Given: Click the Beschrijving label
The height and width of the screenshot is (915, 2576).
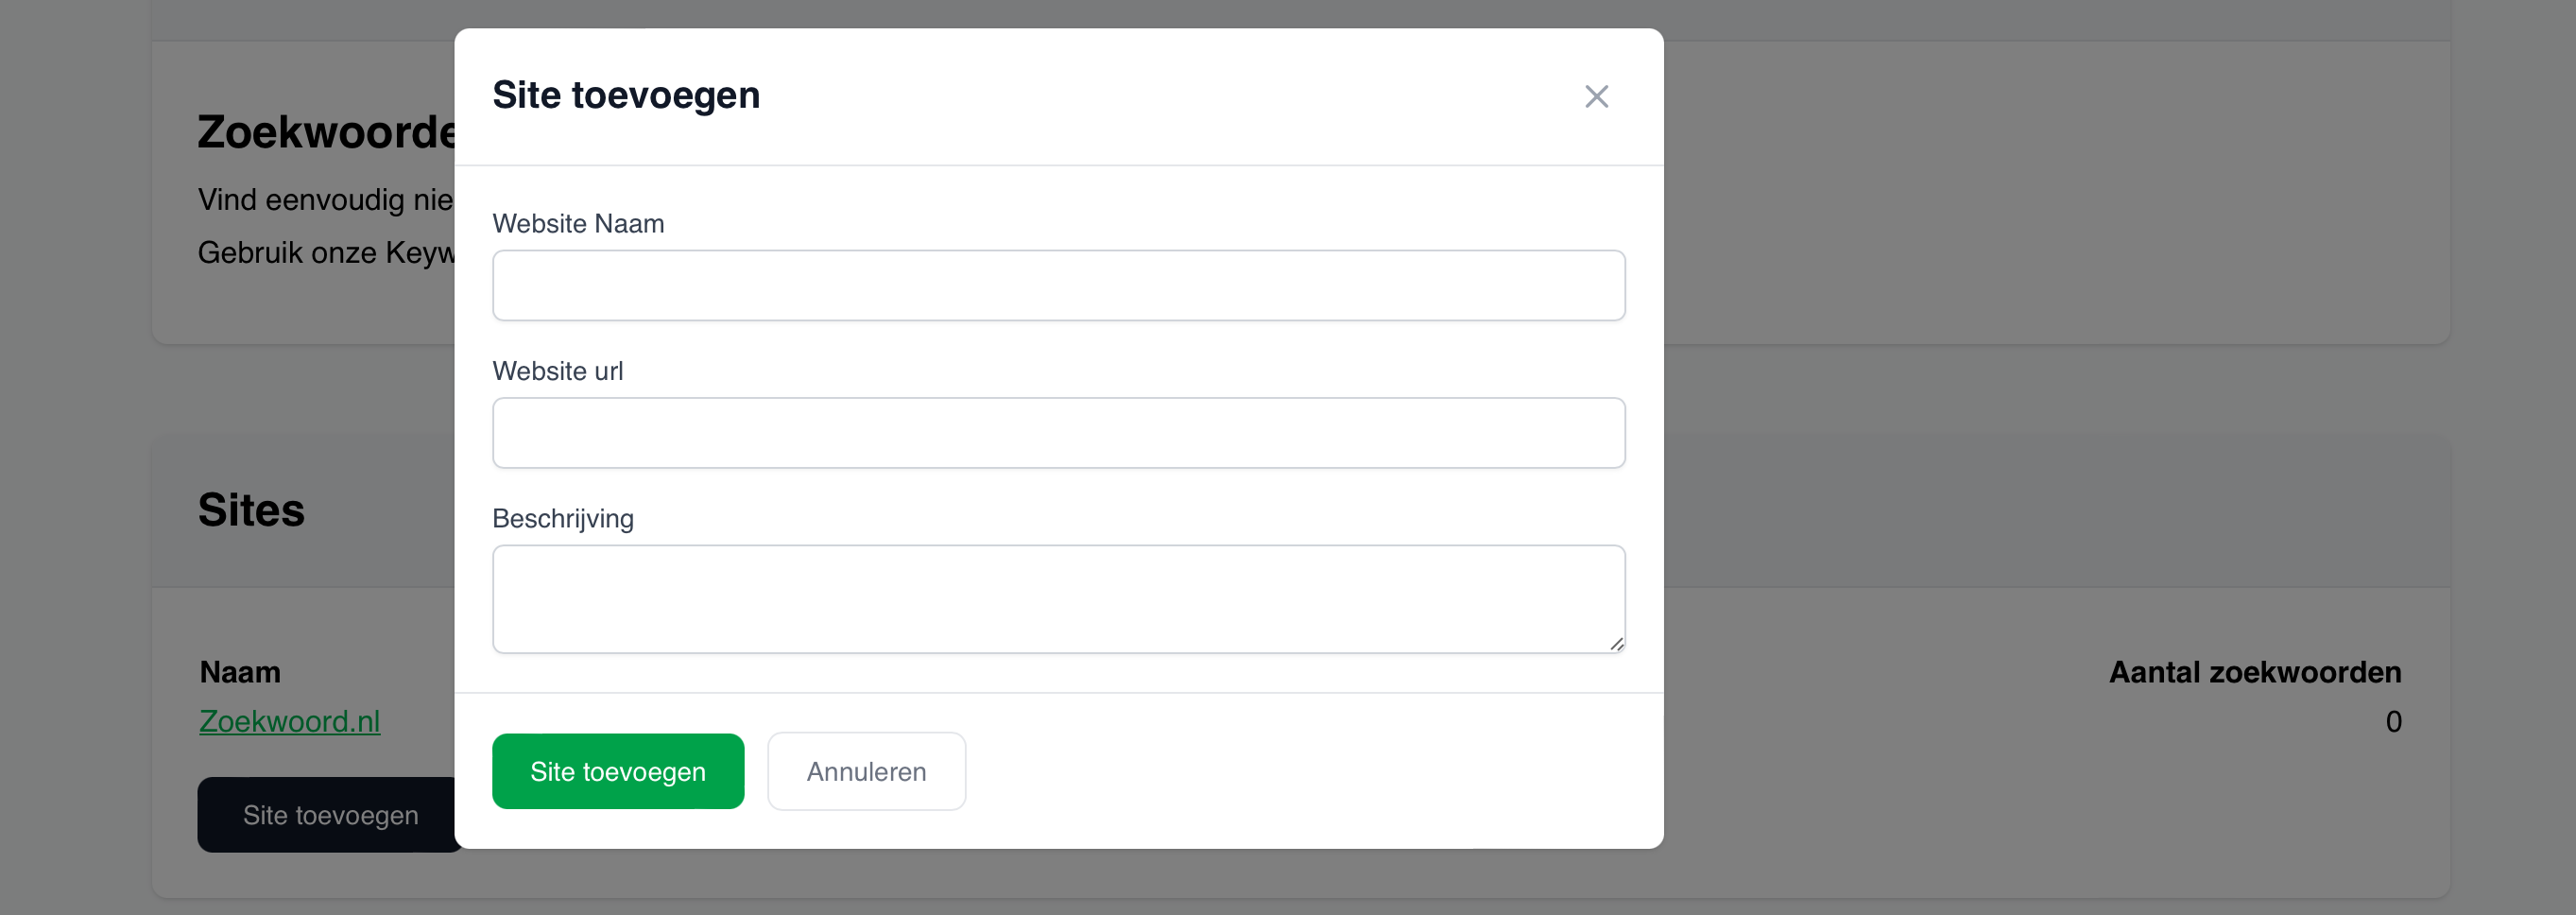Looking at the screenshot, I should point(562,518).
